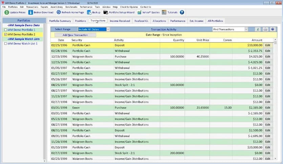Open the Realized GL tab

141,21
